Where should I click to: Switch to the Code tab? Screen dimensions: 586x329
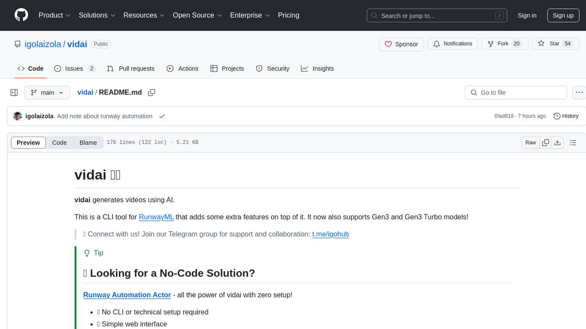pyautogui.click(x=31, y=68)
